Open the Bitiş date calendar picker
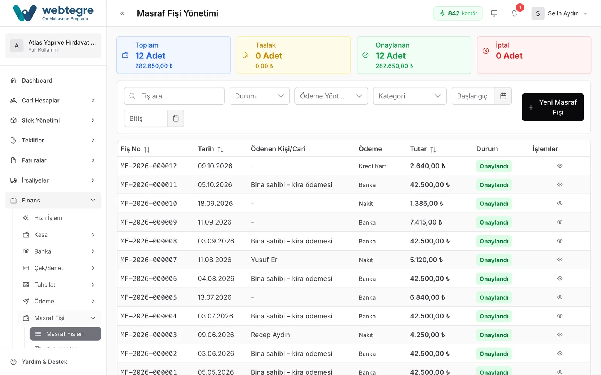This screenshot has height=375, width=601. [x=175, y=118]
